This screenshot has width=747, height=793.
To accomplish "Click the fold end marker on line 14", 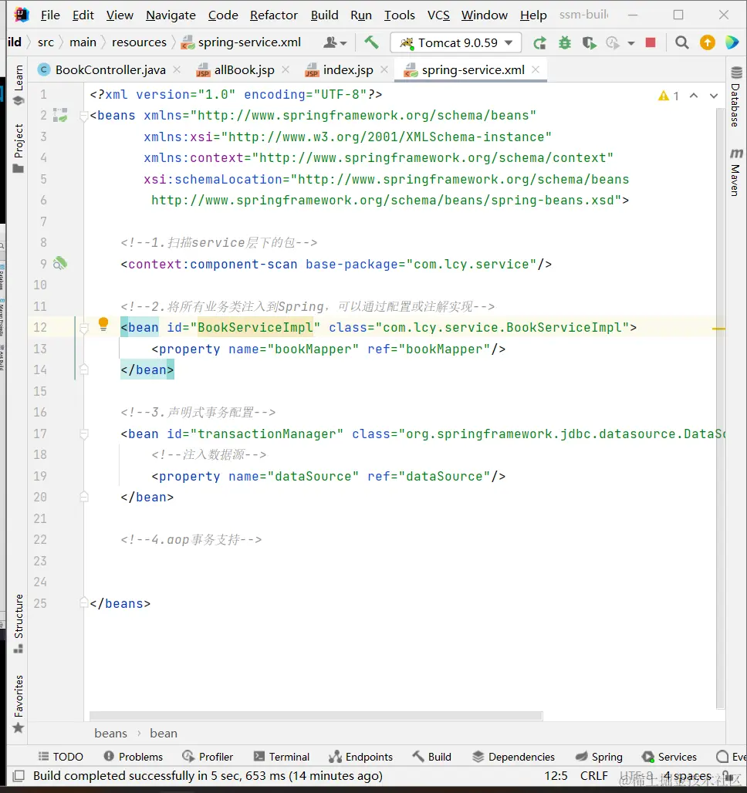I will tap(84, 370).
